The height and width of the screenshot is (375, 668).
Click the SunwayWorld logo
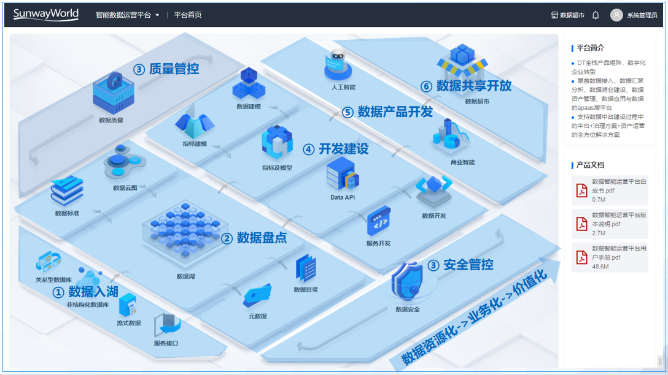46,14
